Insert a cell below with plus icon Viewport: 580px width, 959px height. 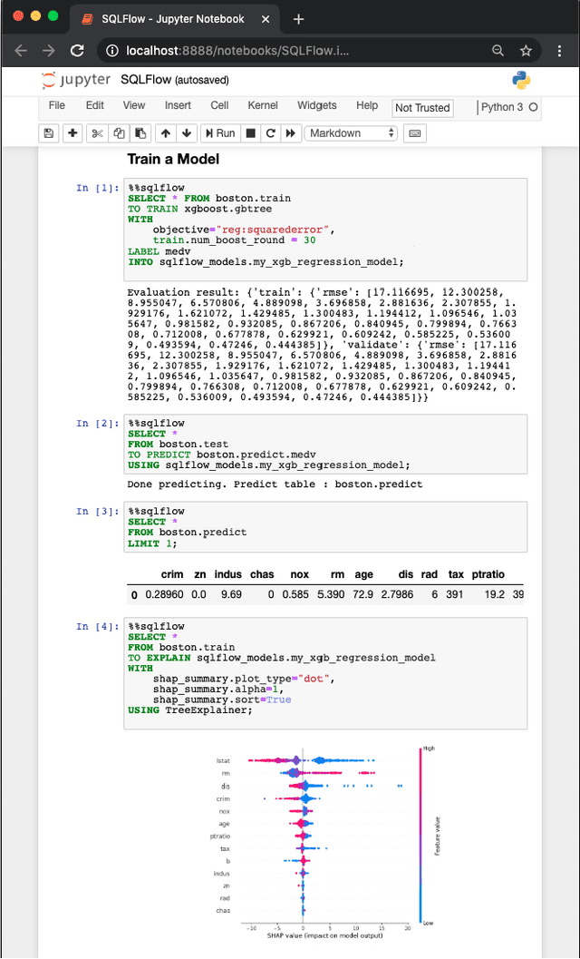coord(73,133)
